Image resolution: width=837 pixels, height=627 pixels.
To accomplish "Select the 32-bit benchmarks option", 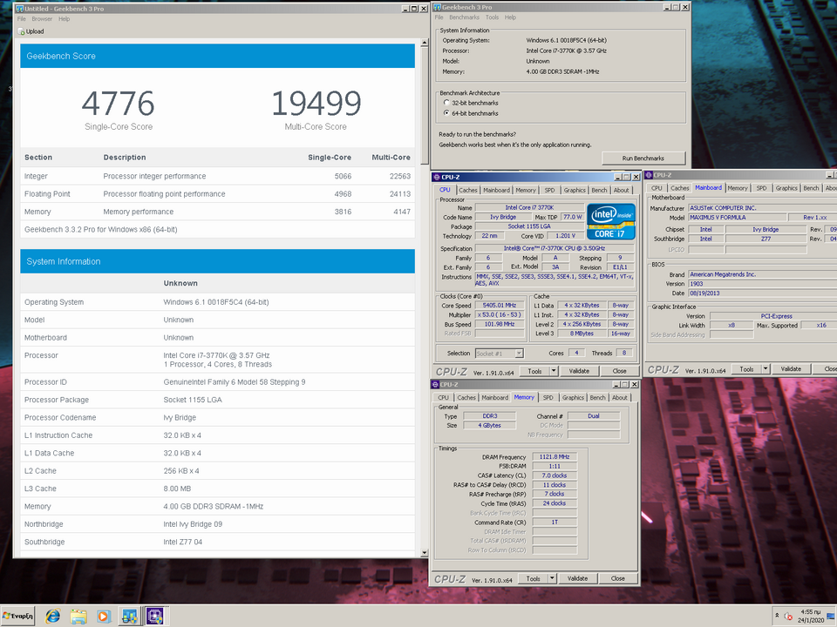I will pyautogui.click(x=446, y=103).
